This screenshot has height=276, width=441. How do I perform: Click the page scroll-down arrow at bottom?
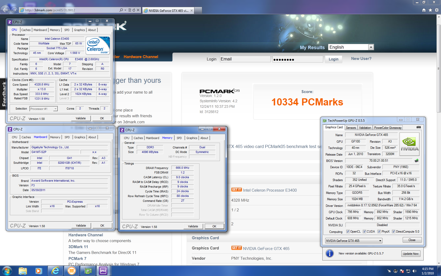click(x=439, y=263)
